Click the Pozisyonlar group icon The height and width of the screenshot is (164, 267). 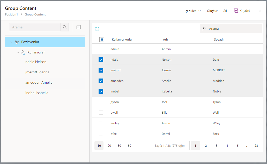(17, 42)
